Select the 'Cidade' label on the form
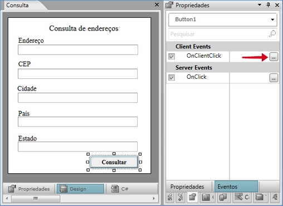Image resolution: width=283 pixels, height=206 pixels. (27, 88)
